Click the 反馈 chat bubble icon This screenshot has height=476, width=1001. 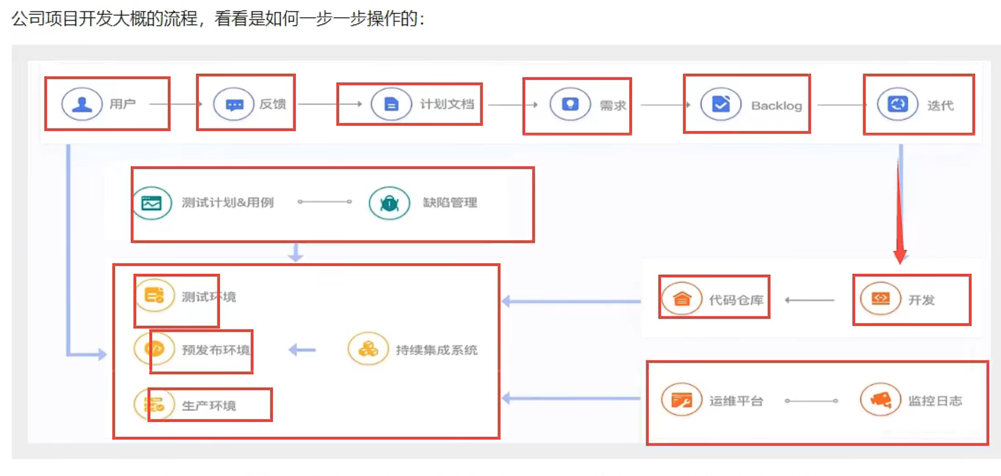(x=234, y=104)
